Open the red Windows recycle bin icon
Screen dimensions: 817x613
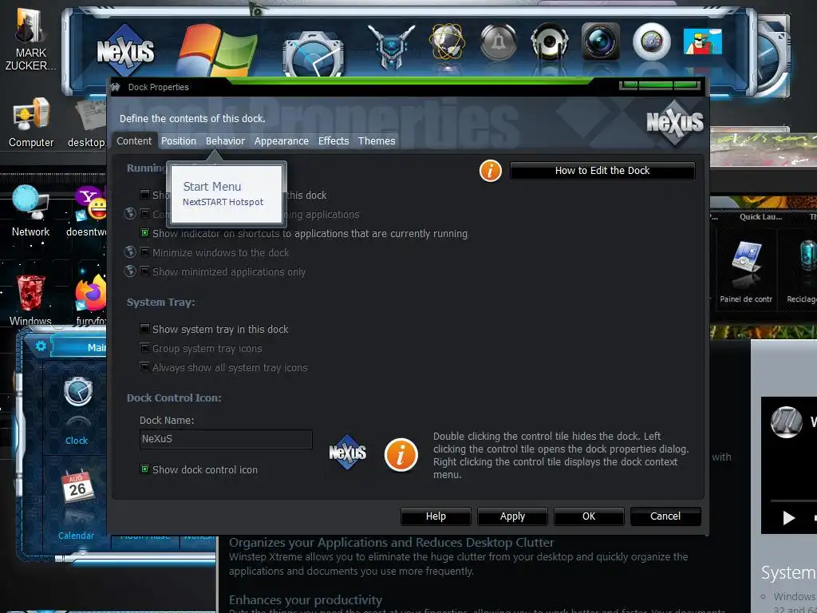point(31,300)
